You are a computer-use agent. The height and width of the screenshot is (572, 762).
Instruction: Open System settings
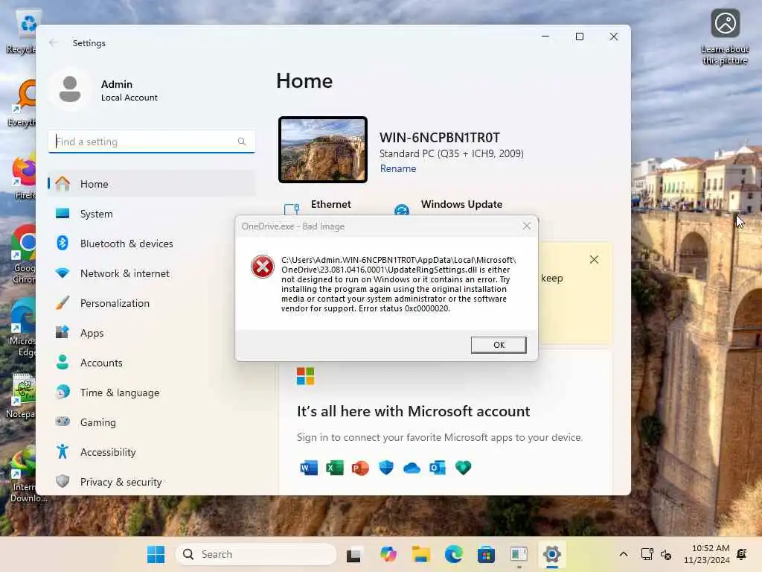coord(152,214)
